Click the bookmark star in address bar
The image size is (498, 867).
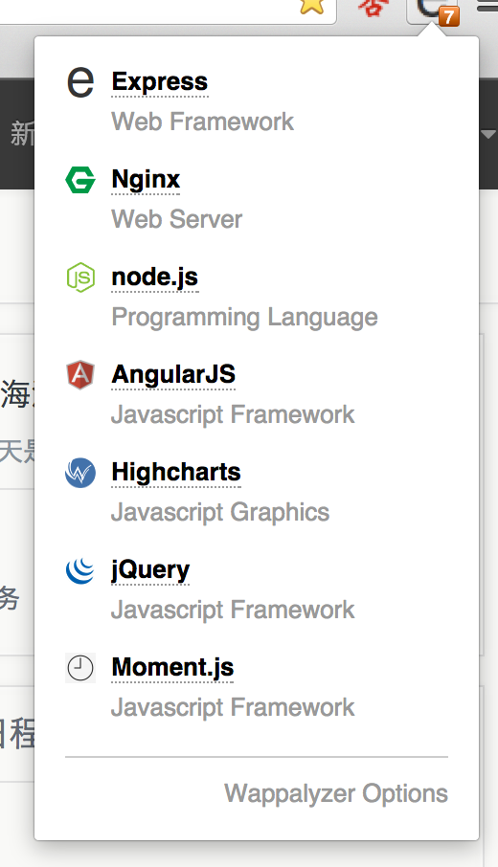[x=312, y=7]
